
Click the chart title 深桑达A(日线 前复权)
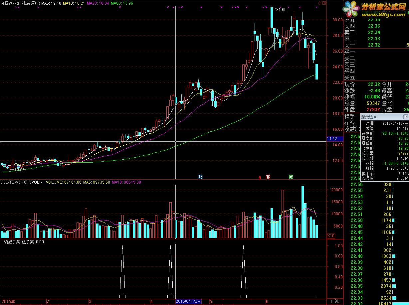click(x=20, y=3)
